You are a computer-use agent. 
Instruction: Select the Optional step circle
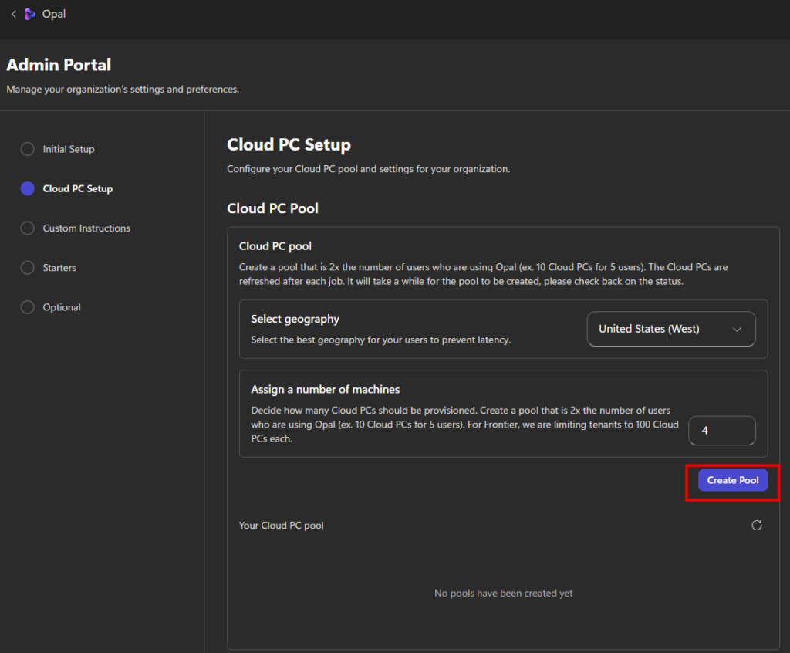(x=28, y=307)
